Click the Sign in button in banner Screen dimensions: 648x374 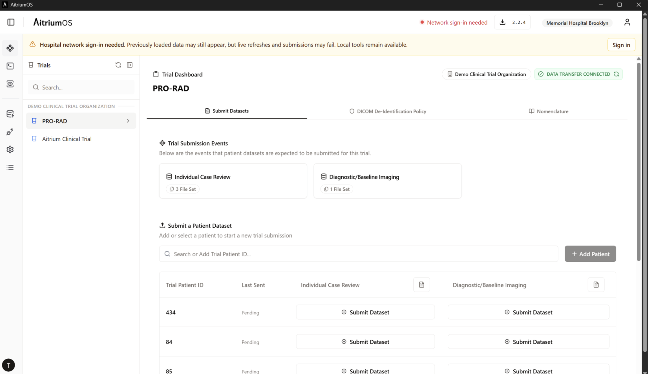621,45
